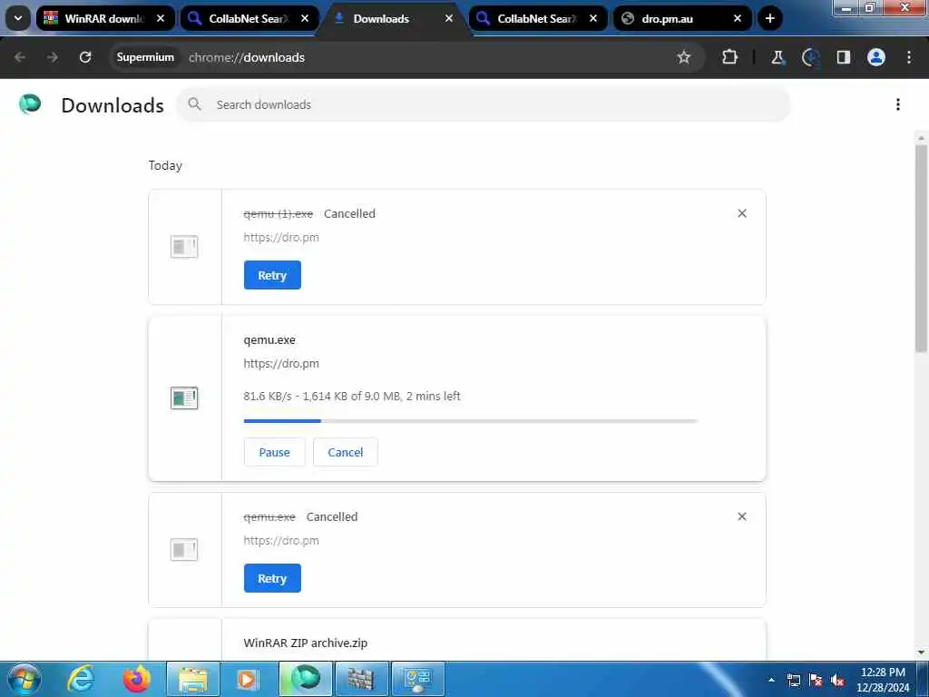
Task: Retry the cancelled qemu.exe download
Action: point(272,578)
